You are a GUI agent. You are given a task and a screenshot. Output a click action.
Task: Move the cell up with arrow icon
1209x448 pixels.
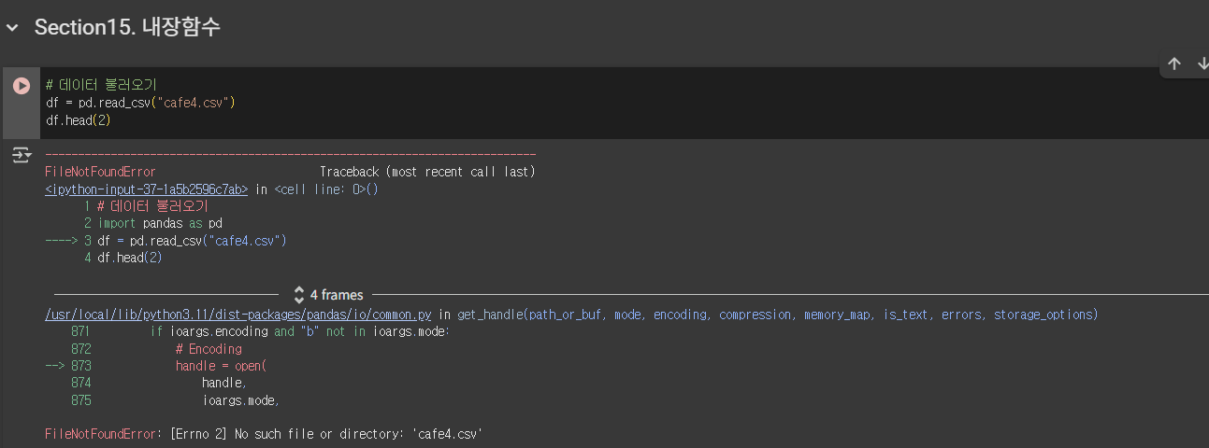coord(1174,63)
